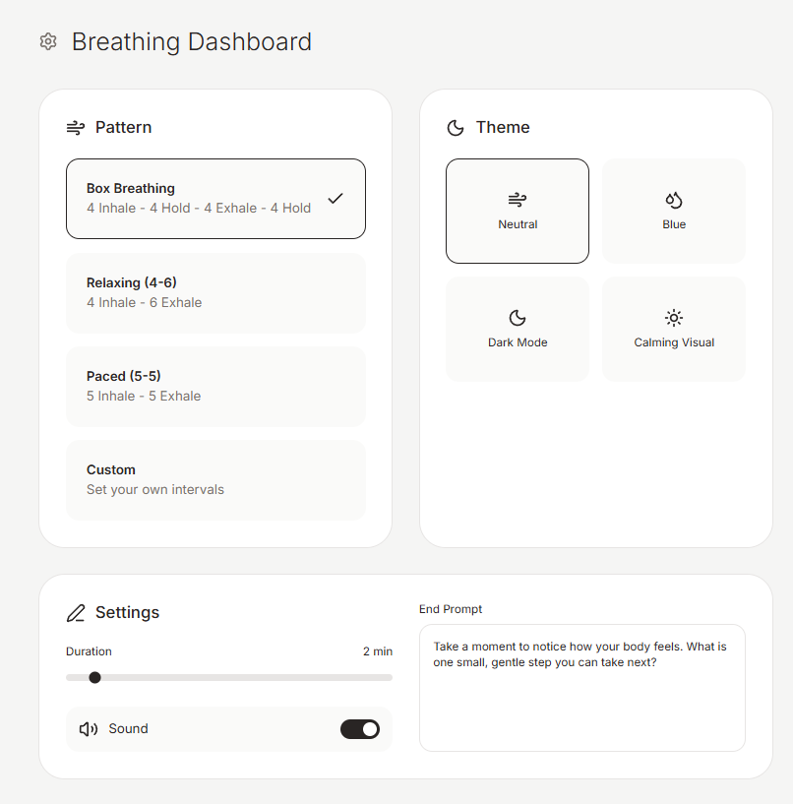Image resolution: width=793 pixels, height=804 pixels.
Task: Open the Custom intervals pattern option
Action: tap(215, 480)
